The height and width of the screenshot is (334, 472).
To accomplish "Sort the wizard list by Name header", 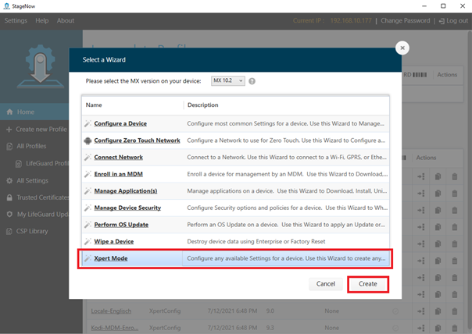I will [95, 105].
